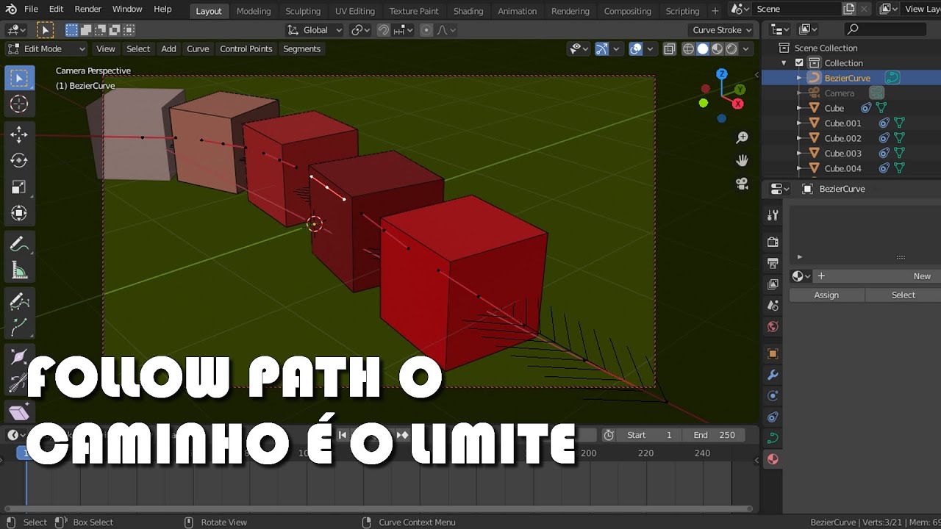Click the Start frame field showing 1
Image resolution: width=941 pixels, height=529 pixels.
[649, 435]
